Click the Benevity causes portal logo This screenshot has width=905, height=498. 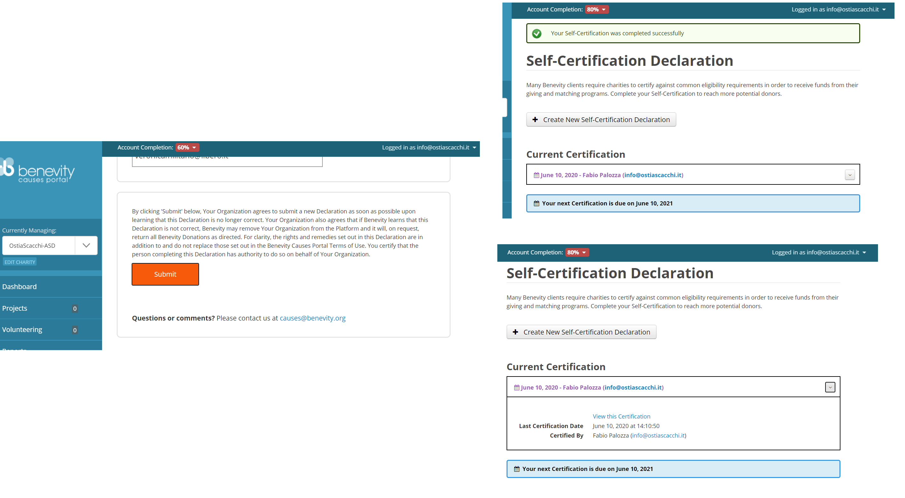(x=38, y=171)
